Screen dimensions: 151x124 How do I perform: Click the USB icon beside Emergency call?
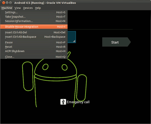click(63, 102)
